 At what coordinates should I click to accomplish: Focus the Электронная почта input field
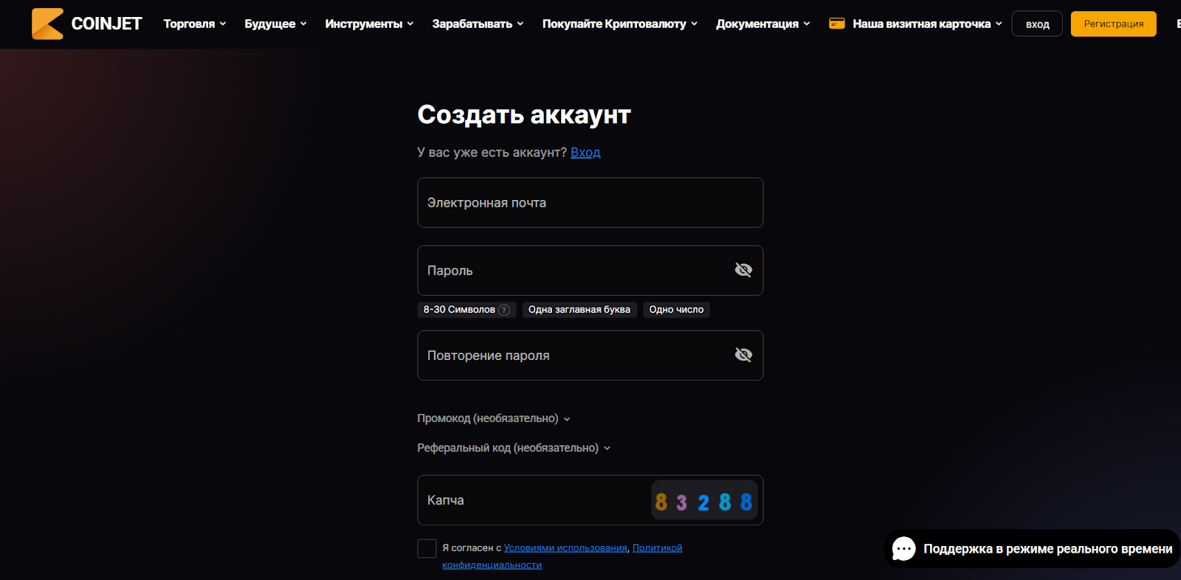(x=590, y=203)
